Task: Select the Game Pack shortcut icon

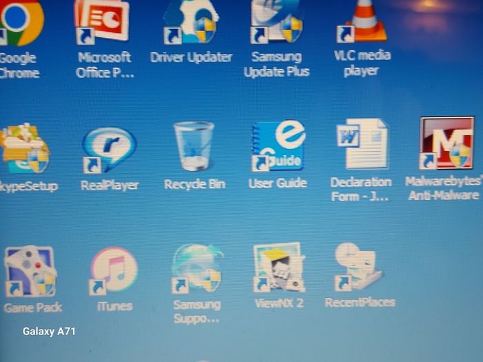Action: 30,271
